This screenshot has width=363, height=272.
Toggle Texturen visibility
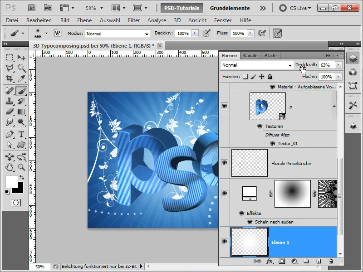coord(260,126)
